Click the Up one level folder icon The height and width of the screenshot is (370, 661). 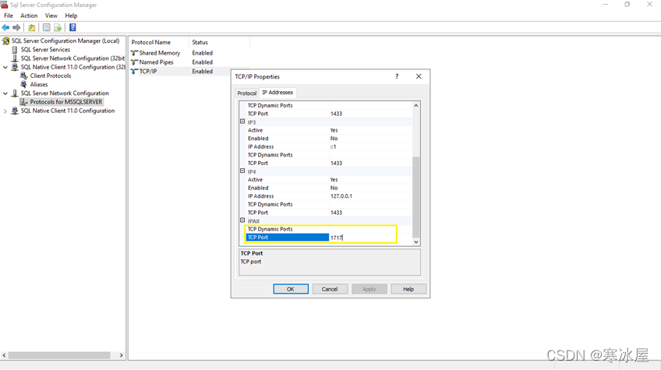click(x=32, y=27)
